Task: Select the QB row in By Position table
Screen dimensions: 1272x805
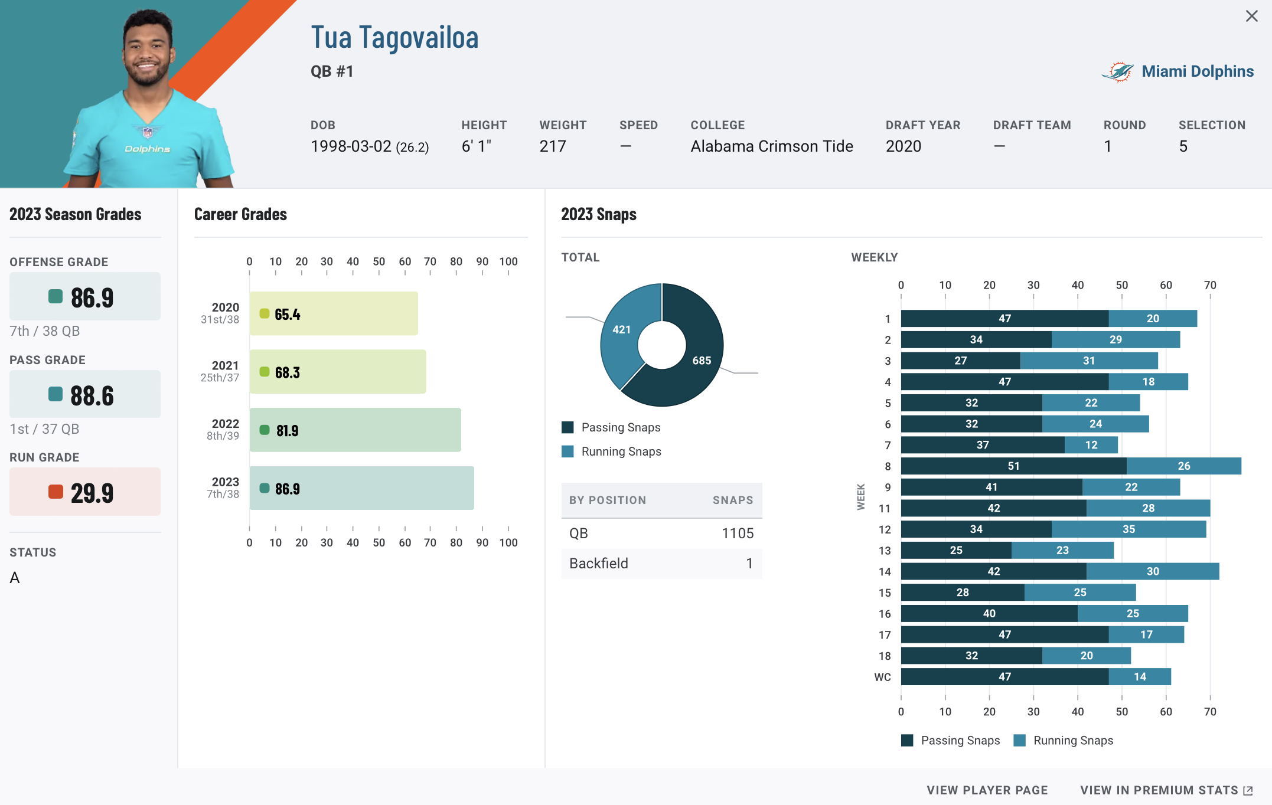Action: [661, 534]
